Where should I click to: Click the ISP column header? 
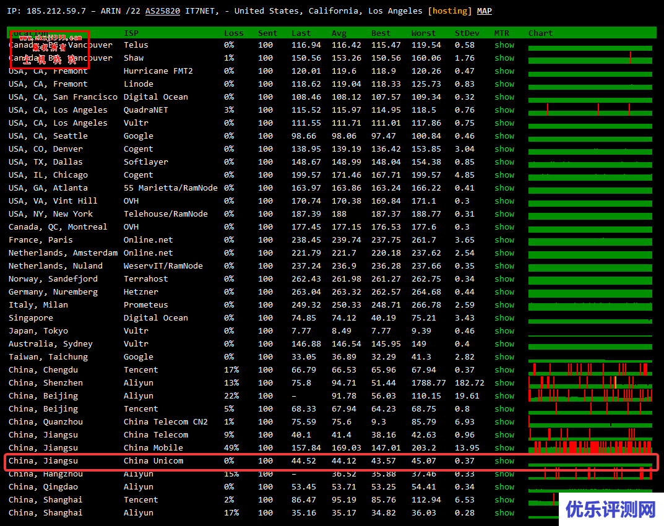(x=131, y=33)
